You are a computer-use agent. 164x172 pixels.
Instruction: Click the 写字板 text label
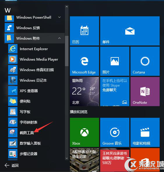(x=25, y=112)
